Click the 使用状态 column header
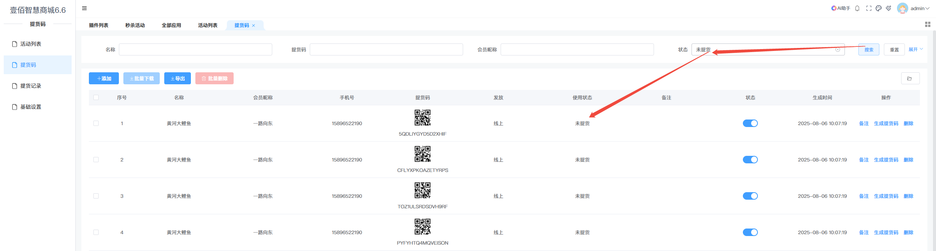The image size is (936, 251). tap(582, 97)
